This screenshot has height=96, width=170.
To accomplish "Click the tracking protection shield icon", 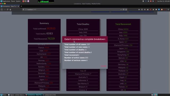I will 23,10.
